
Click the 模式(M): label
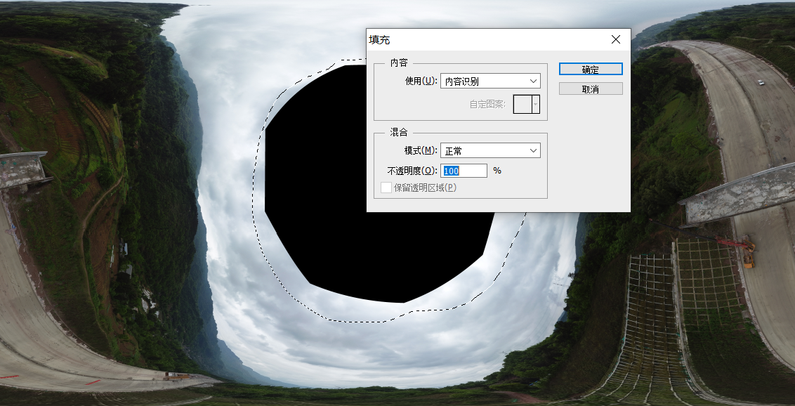click(421, 150)
